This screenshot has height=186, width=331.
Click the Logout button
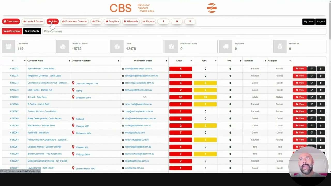pyautogui.click(x=321, y=21)
